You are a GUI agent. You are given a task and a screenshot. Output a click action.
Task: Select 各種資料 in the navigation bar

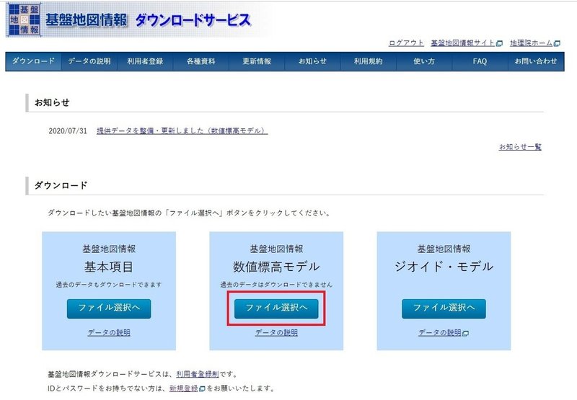tap(201, 61)
